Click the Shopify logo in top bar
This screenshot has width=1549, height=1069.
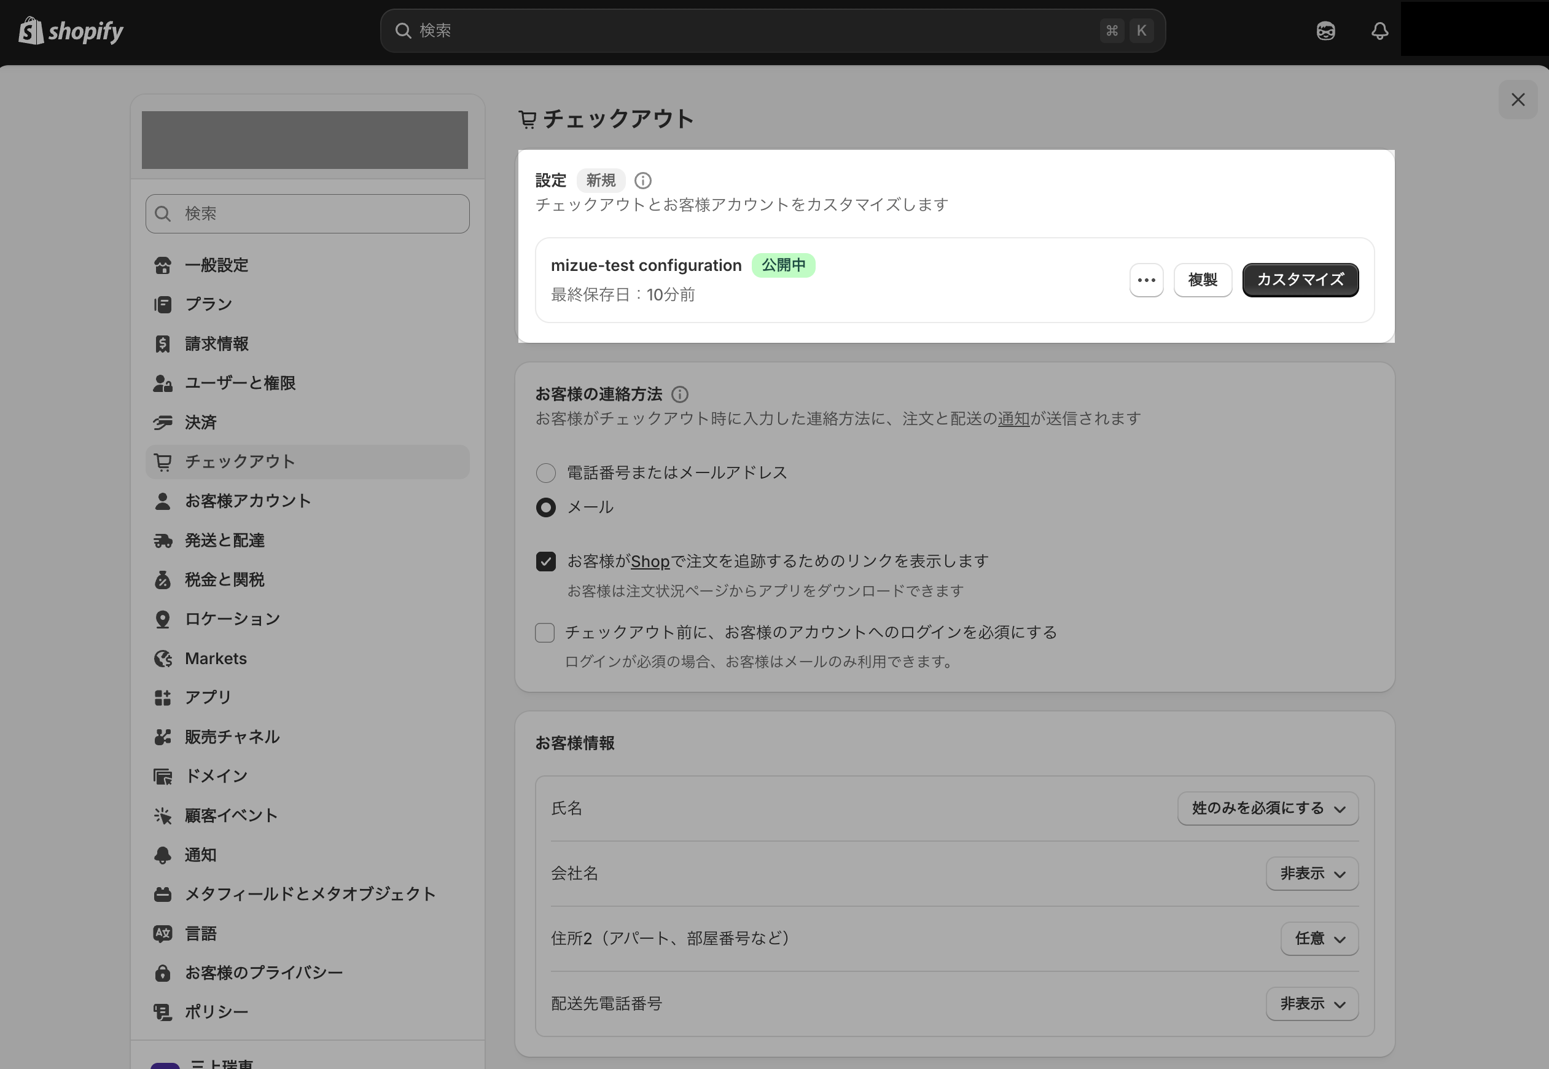point(71,31)
